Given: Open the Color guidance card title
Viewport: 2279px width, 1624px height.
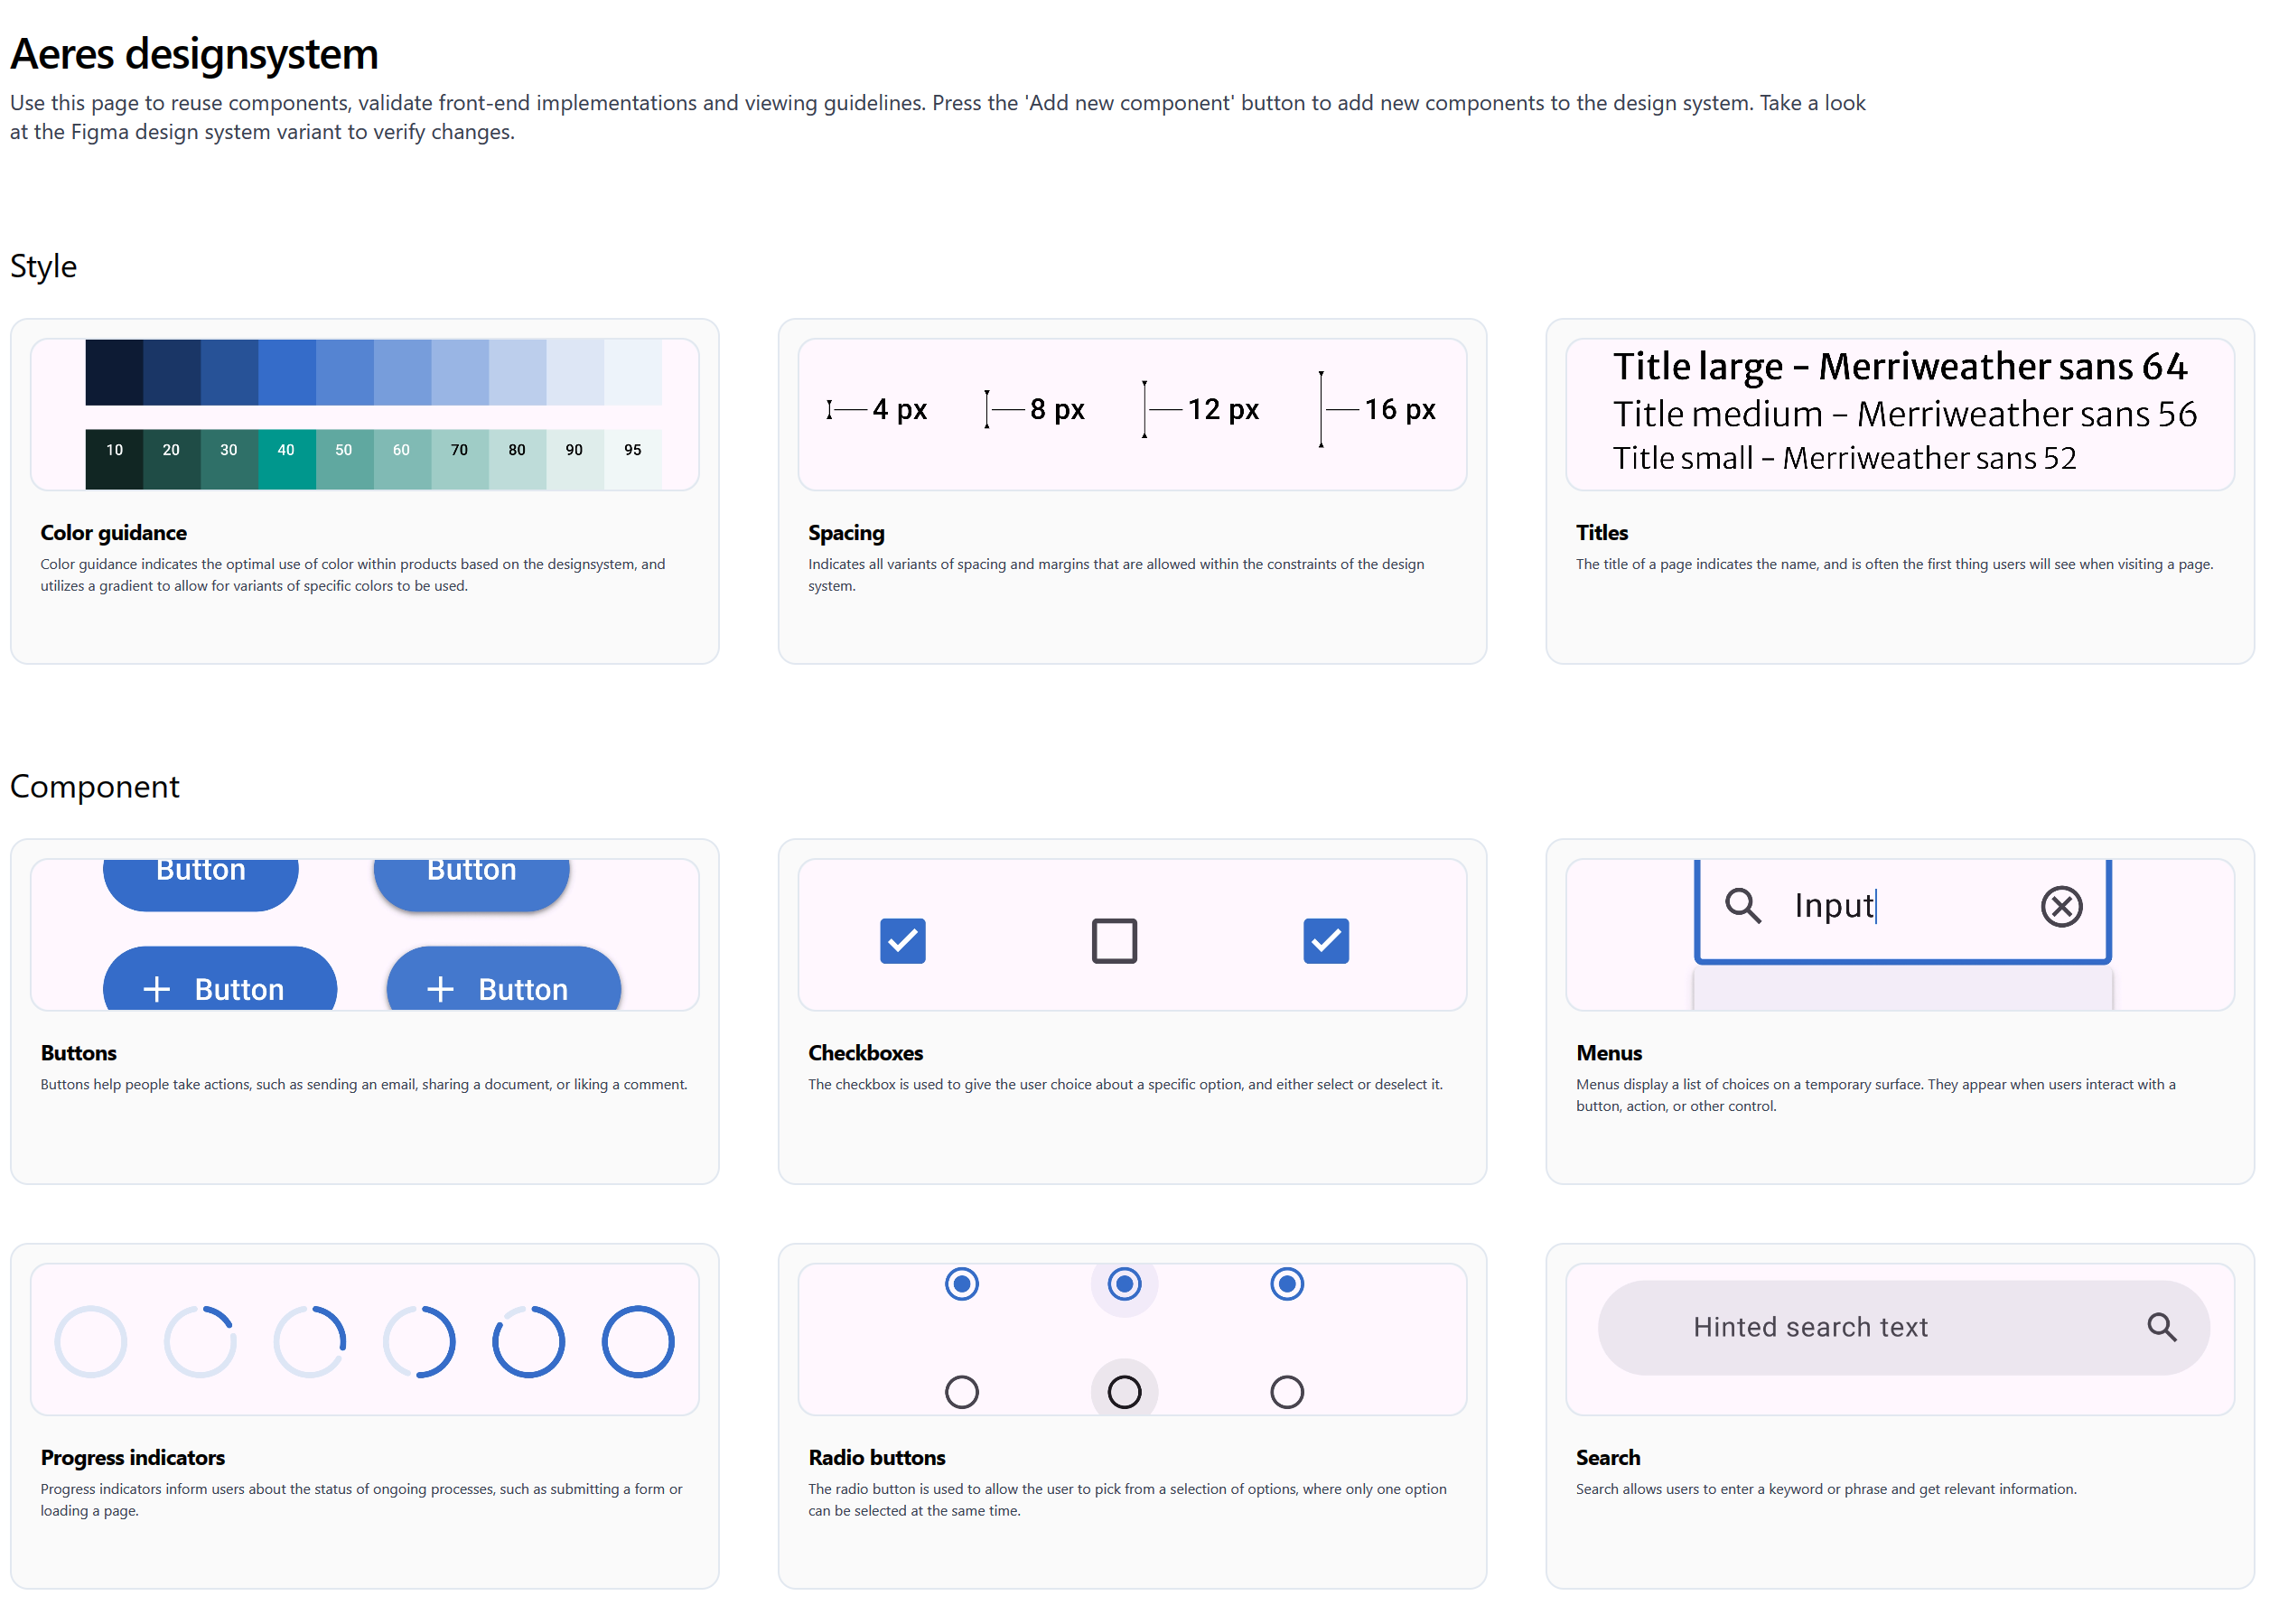Looking at the screenshot, I should coord(113,532).
